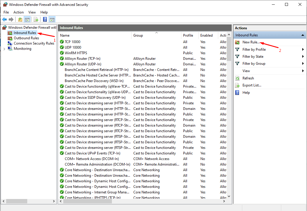Screen dimensions: 307x211
Task: Click the Show/Hide Action Pane icon
Action: coord(52,19)
